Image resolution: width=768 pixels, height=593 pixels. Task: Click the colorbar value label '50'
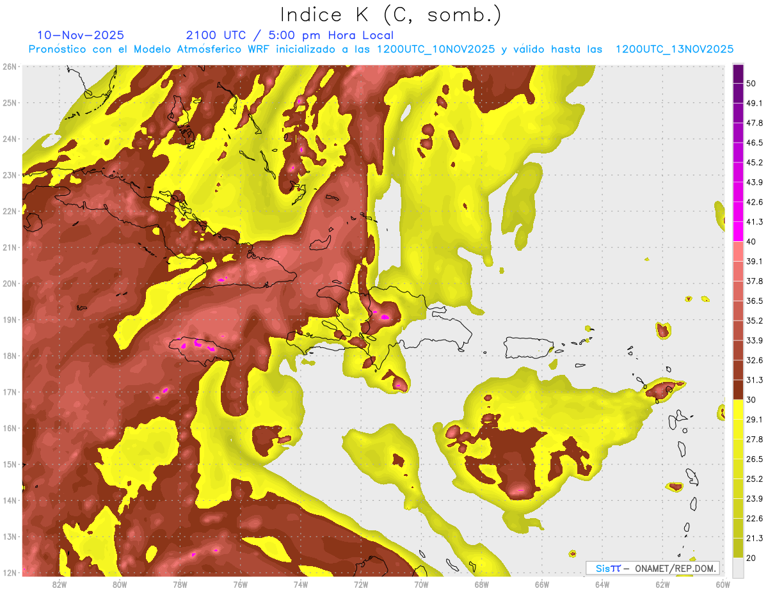751,83
